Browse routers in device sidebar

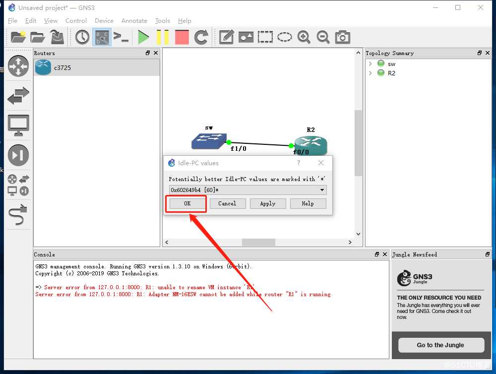point(18,66)
